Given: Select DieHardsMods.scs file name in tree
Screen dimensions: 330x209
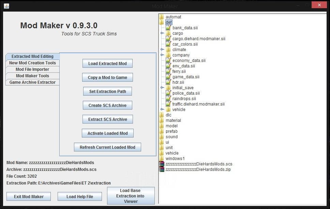Looking at the screenshot, I should (199, 164).
